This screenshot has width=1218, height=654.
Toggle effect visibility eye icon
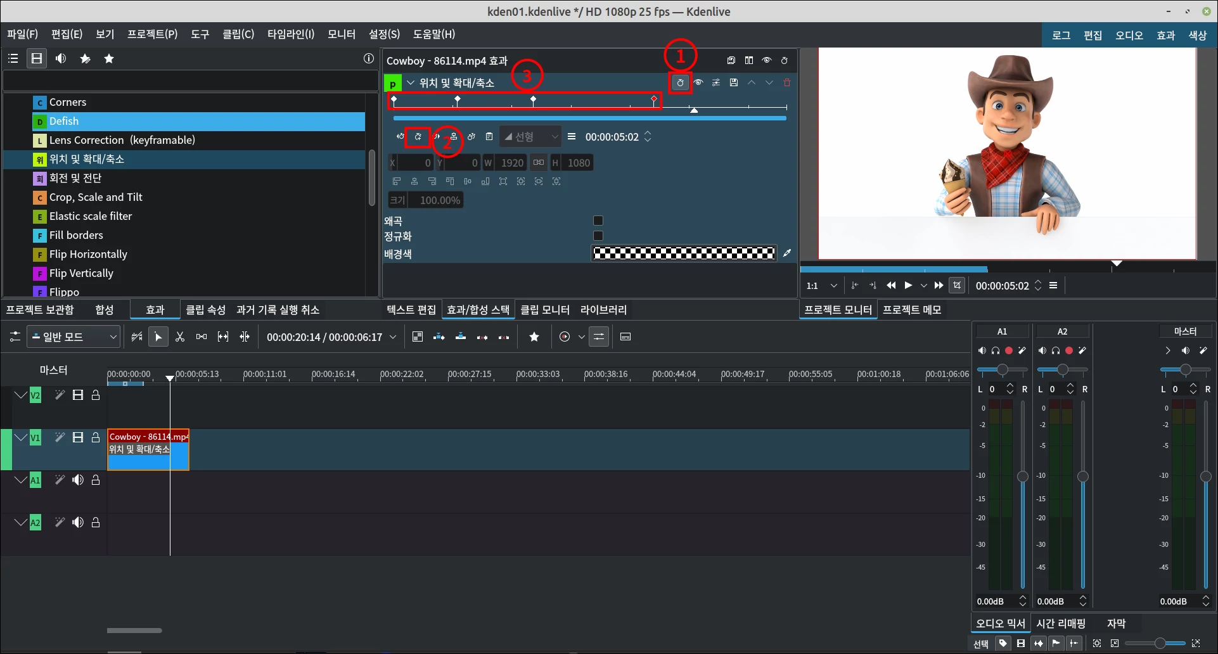point(698,83)
